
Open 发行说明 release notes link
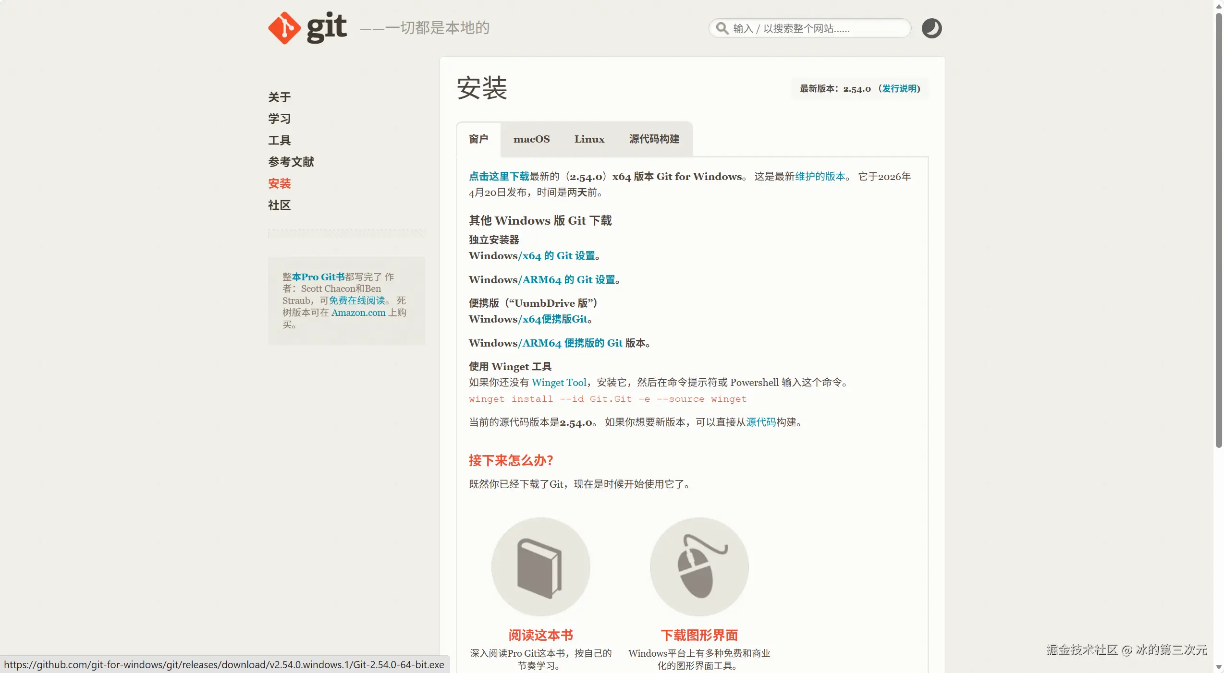(899, 89)
